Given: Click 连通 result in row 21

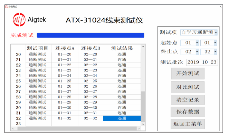Looking at the screenshot, I should click(122, 60).
